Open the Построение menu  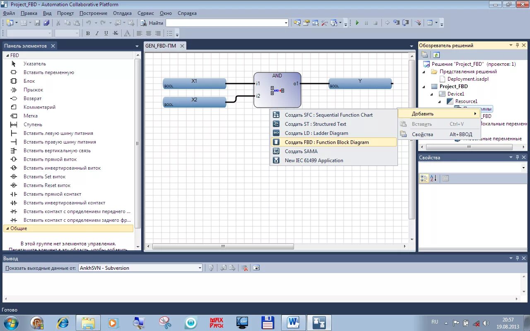[x=94, y=13]
